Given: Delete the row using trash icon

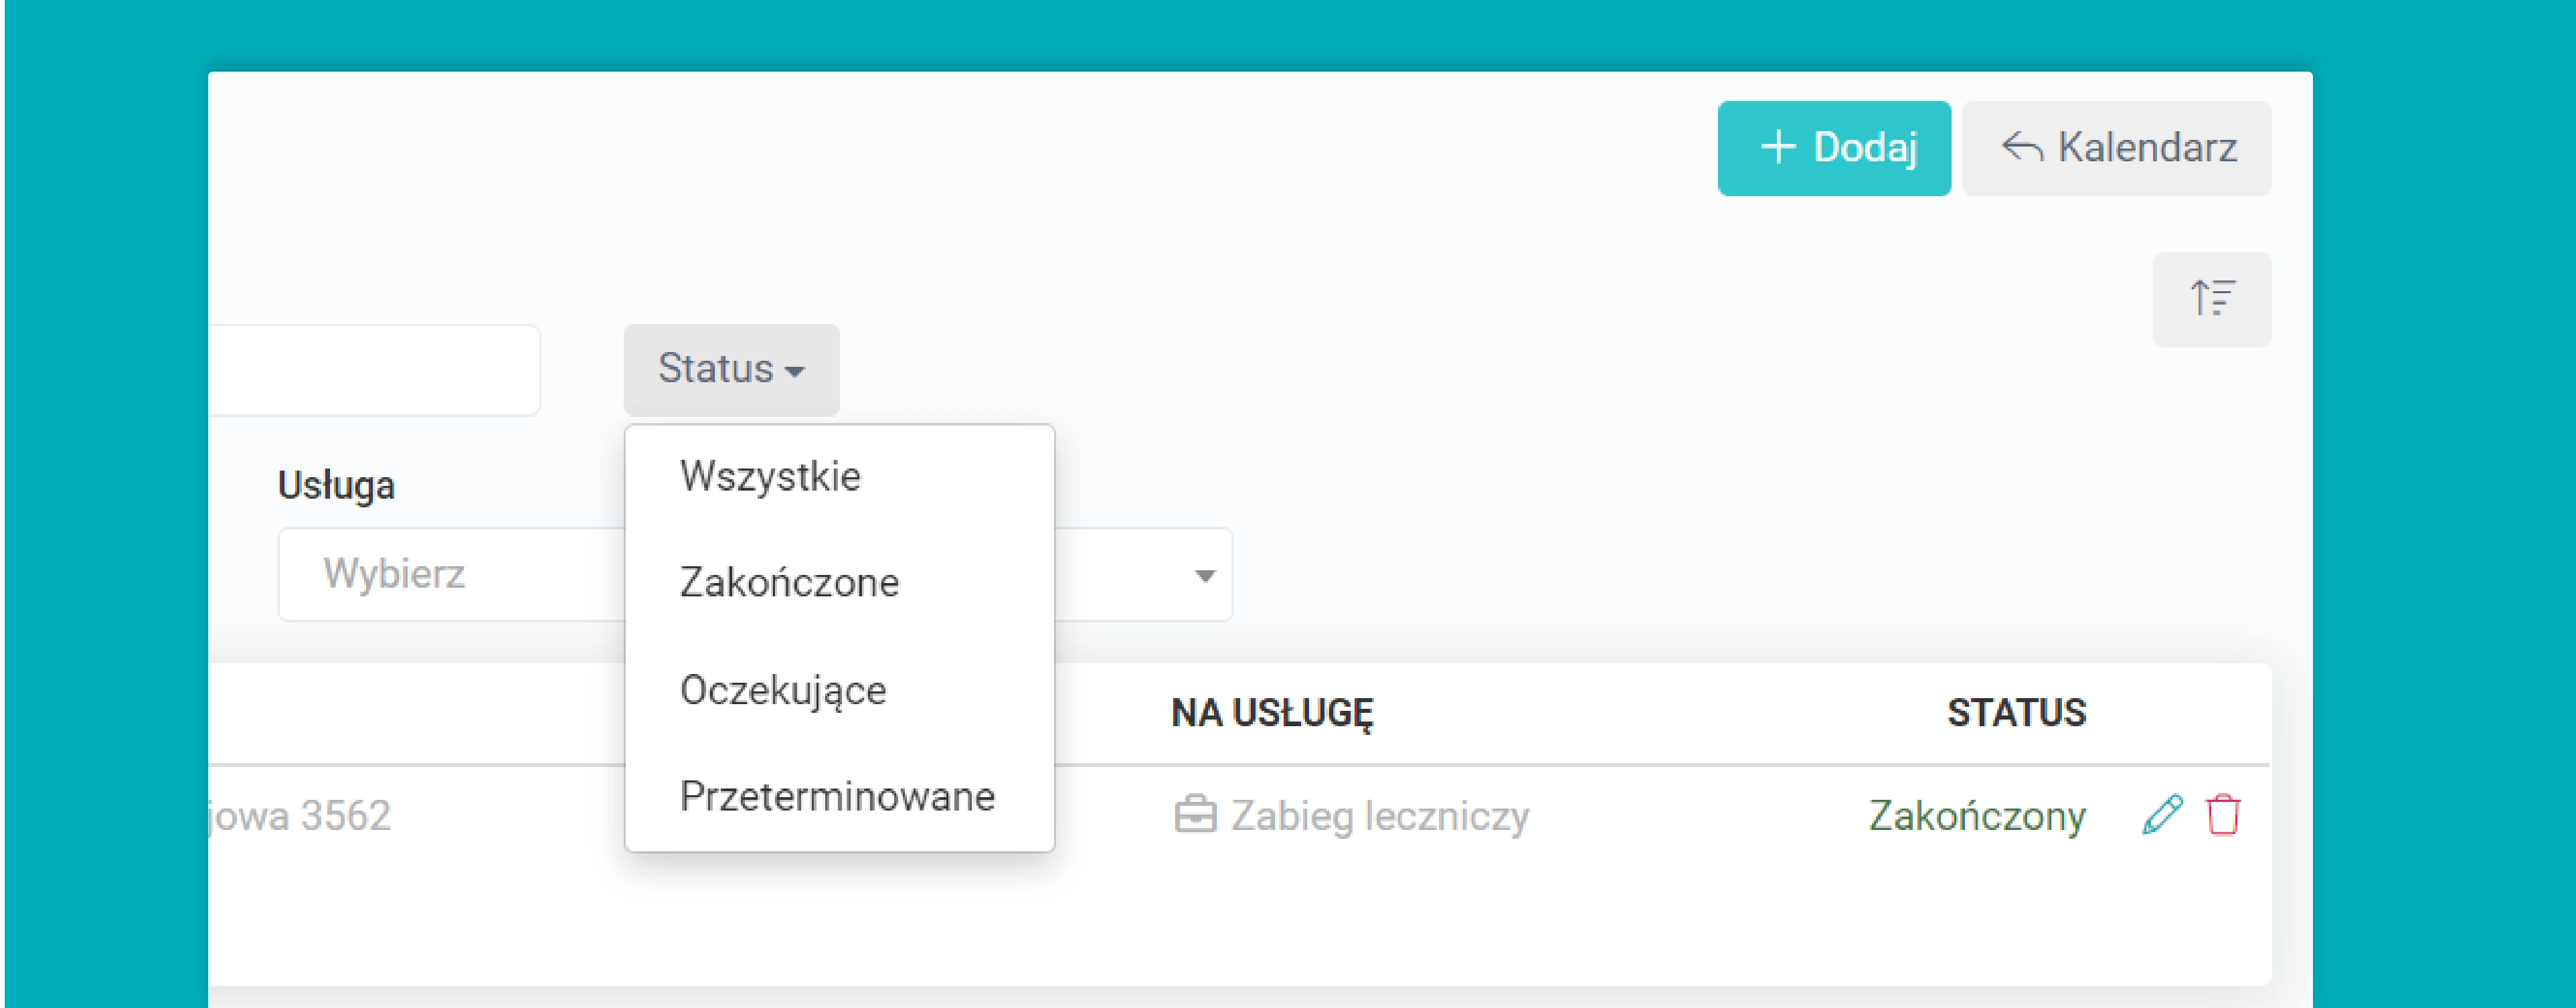Looking at the screenshot, I should [2223, 814].
